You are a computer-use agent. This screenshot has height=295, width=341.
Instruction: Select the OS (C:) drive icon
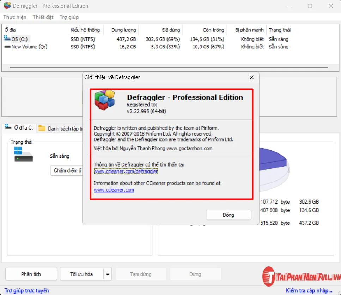point(7,39)
